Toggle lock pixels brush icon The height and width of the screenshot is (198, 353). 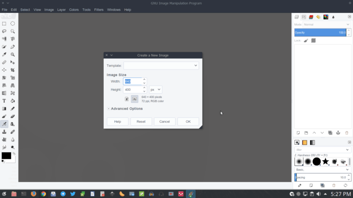tap(306, 40)
